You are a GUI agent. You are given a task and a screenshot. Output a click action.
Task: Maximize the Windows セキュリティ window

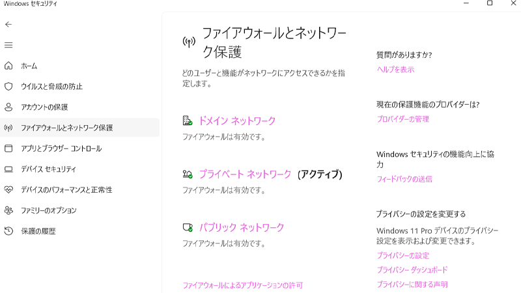pyautogui.click(x=490, y=3)
